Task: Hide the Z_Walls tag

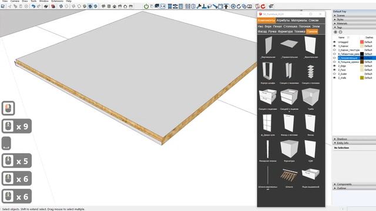Action: [x=334, y=78]
